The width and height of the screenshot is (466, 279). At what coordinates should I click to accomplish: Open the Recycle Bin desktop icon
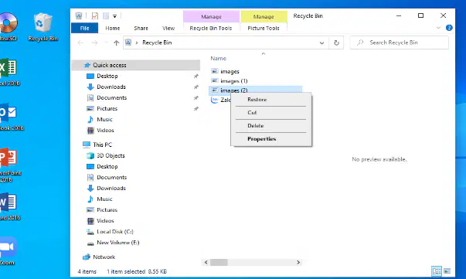tap(43, 27)
